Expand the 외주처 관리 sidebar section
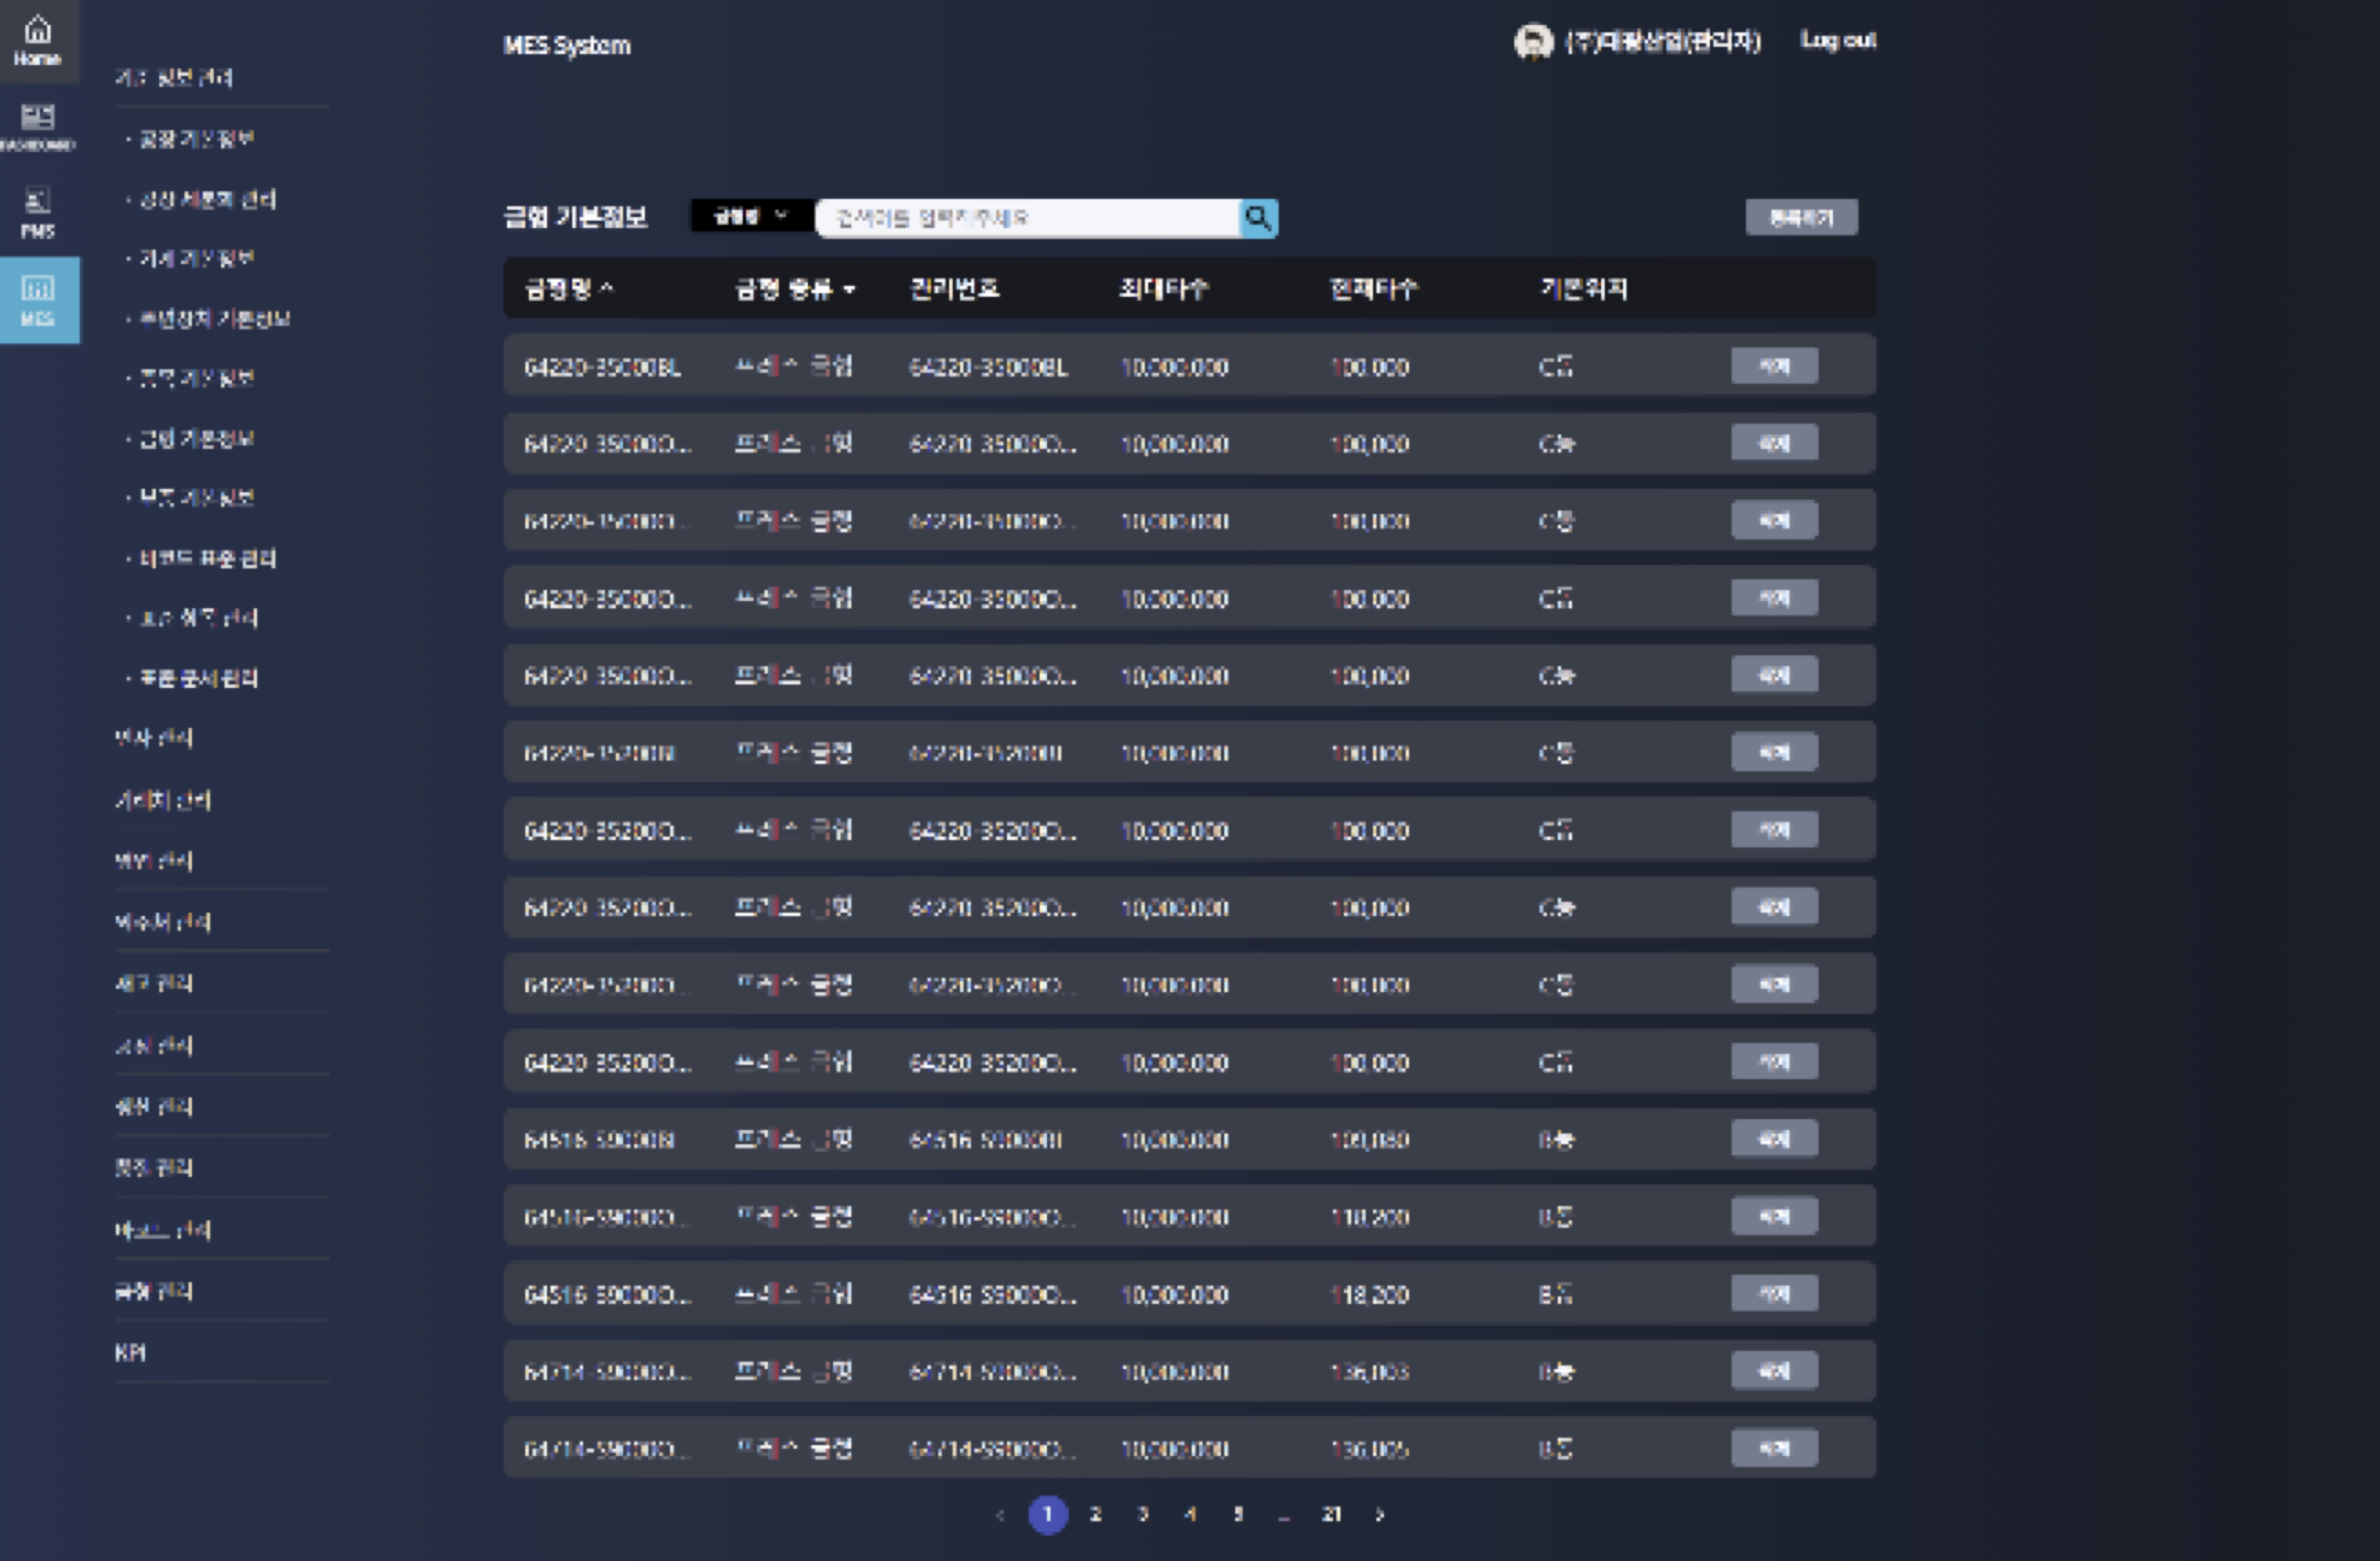 [x=163, y=922]
